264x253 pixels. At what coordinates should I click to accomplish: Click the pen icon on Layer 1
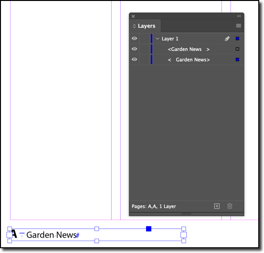point(227,39)
